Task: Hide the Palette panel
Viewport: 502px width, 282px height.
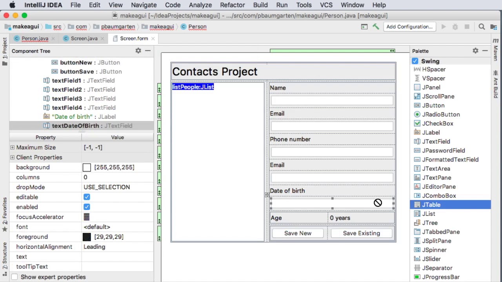Action: click(485, 51)
